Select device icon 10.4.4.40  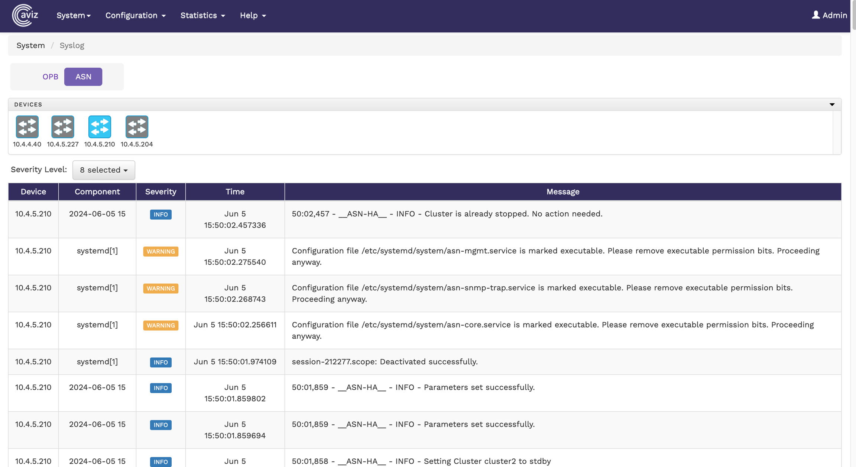point(27,127)
